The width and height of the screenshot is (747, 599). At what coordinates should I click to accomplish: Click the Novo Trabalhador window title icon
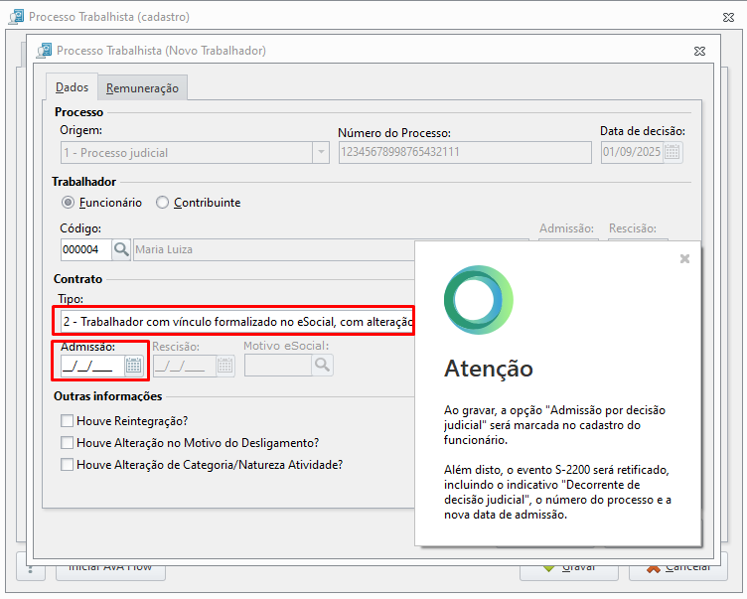(45, 50)
